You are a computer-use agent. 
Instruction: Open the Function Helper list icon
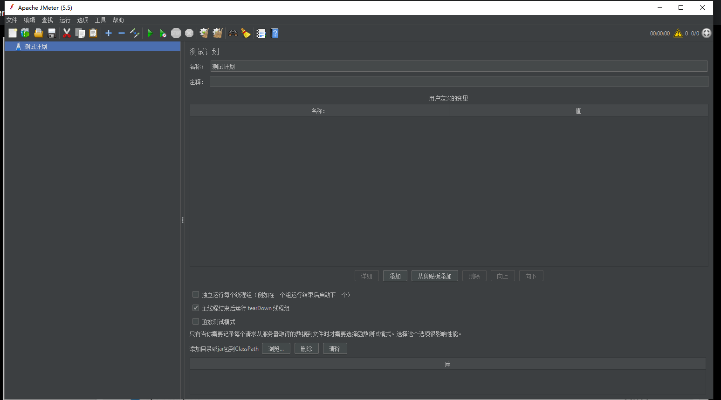[261, 33]
